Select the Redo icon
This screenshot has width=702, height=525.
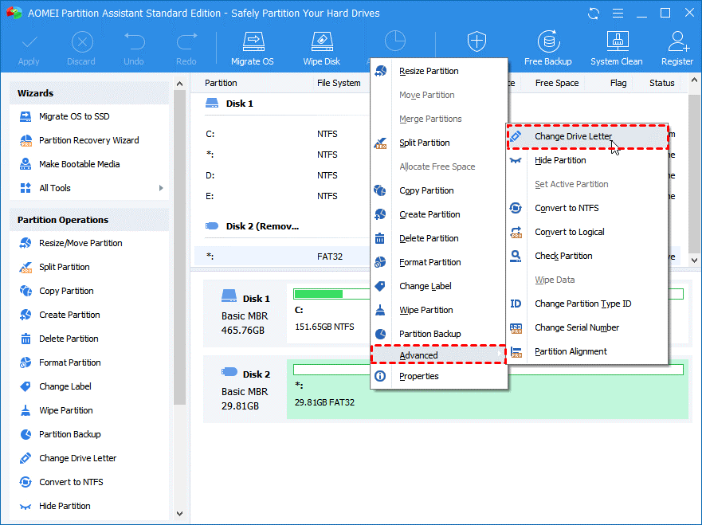pyautogui.click(x=185, y=46)
